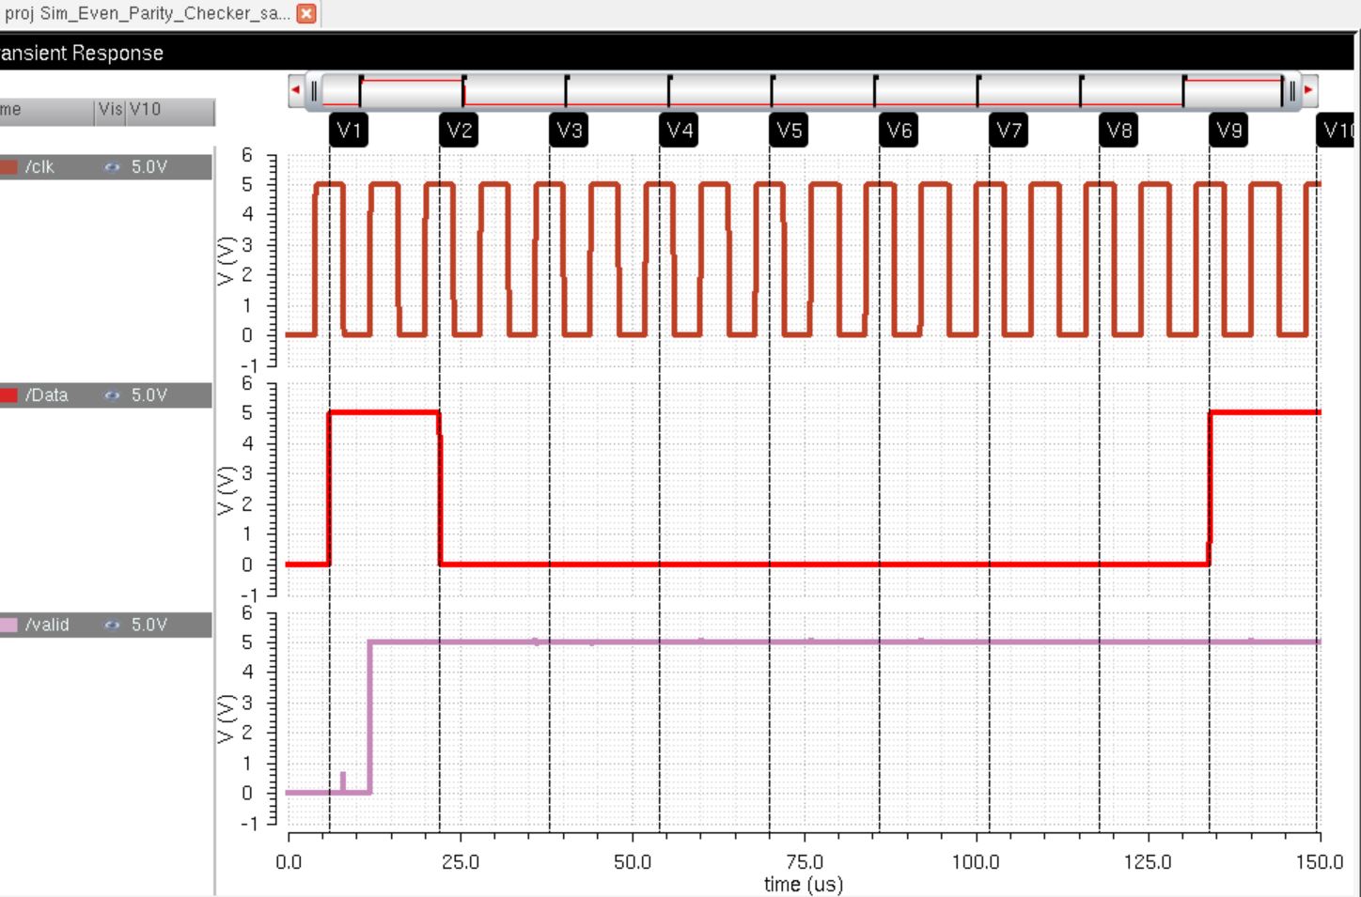This screenshot has height=897, width=1361.
Task: Click the V8 vertical marker label
Action: (1119, 131)
